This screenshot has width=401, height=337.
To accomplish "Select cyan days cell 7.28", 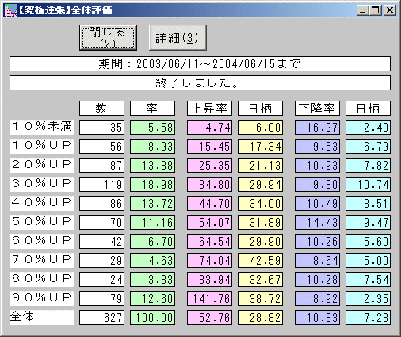I will pyautogui.click(x=368, y=317).
